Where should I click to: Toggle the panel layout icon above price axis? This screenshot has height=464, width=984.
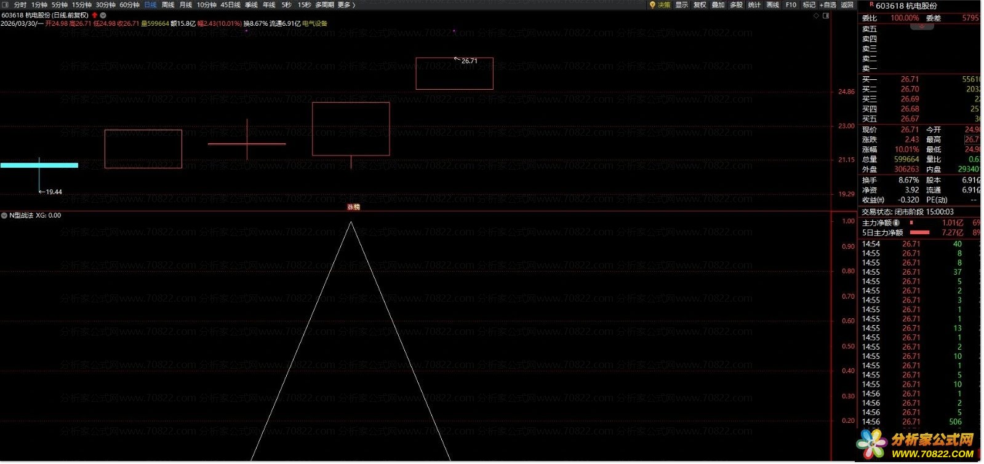pos(826,16)
